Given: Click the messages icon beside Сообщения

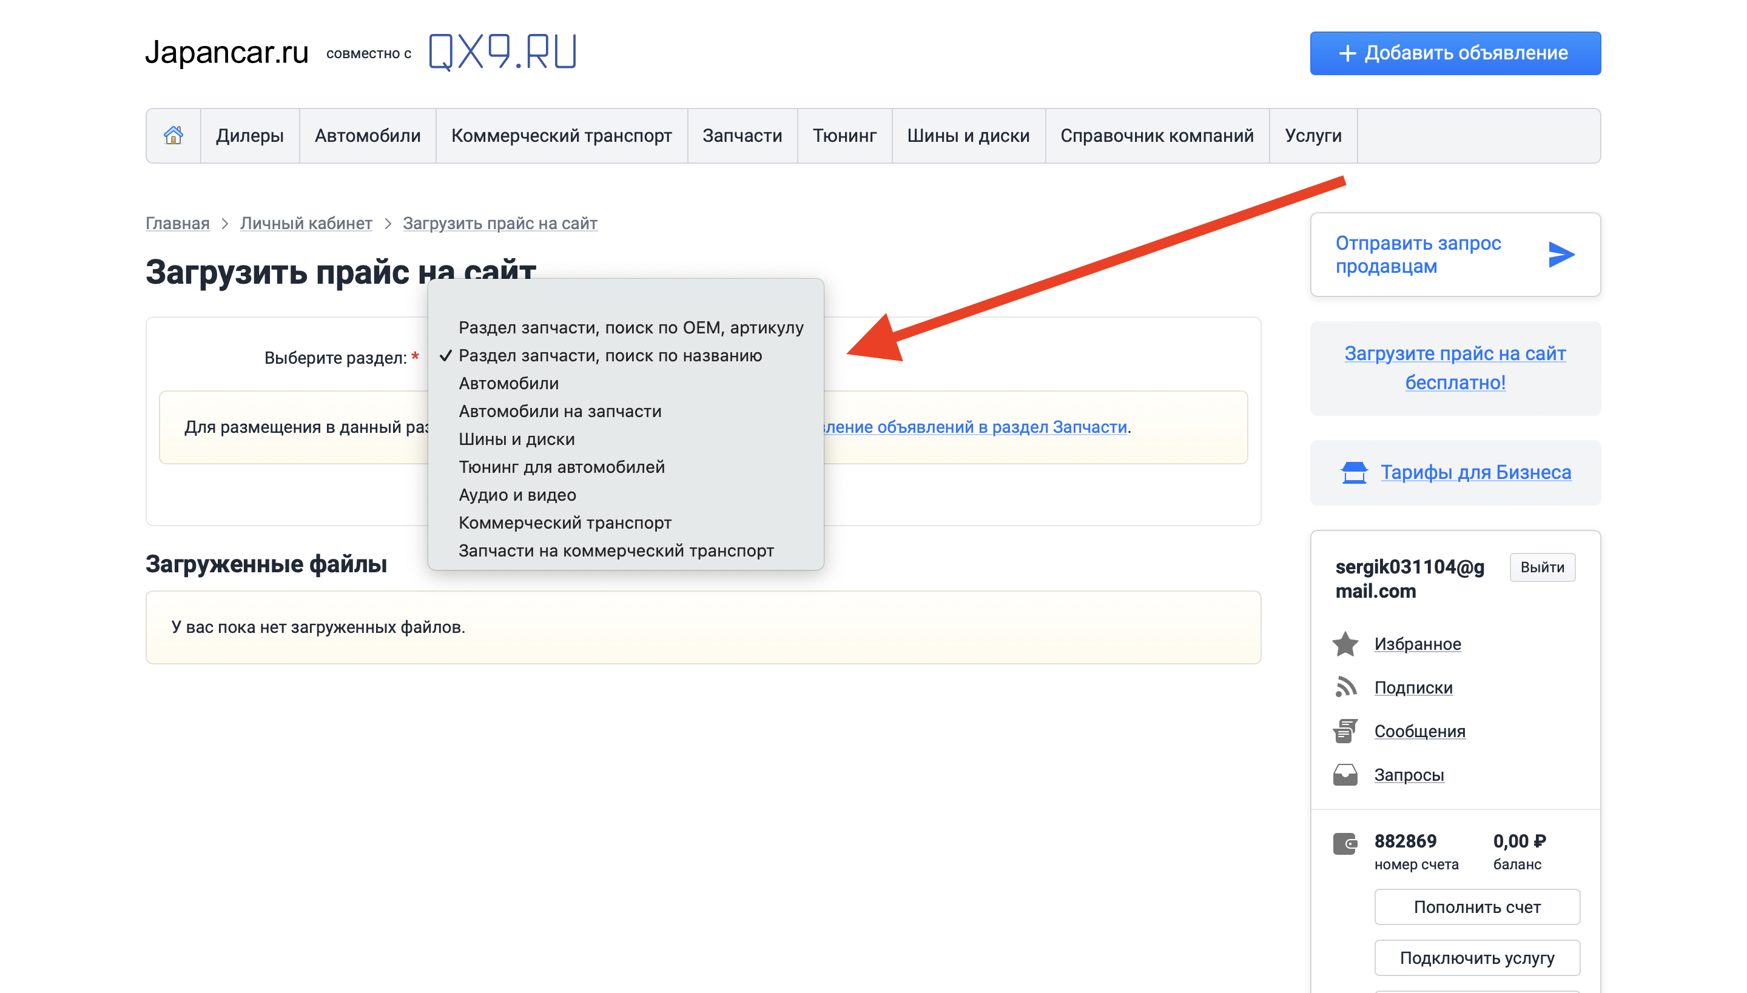Looking at the screenshot, I should pyautogui.click(x=1345, y=731).
